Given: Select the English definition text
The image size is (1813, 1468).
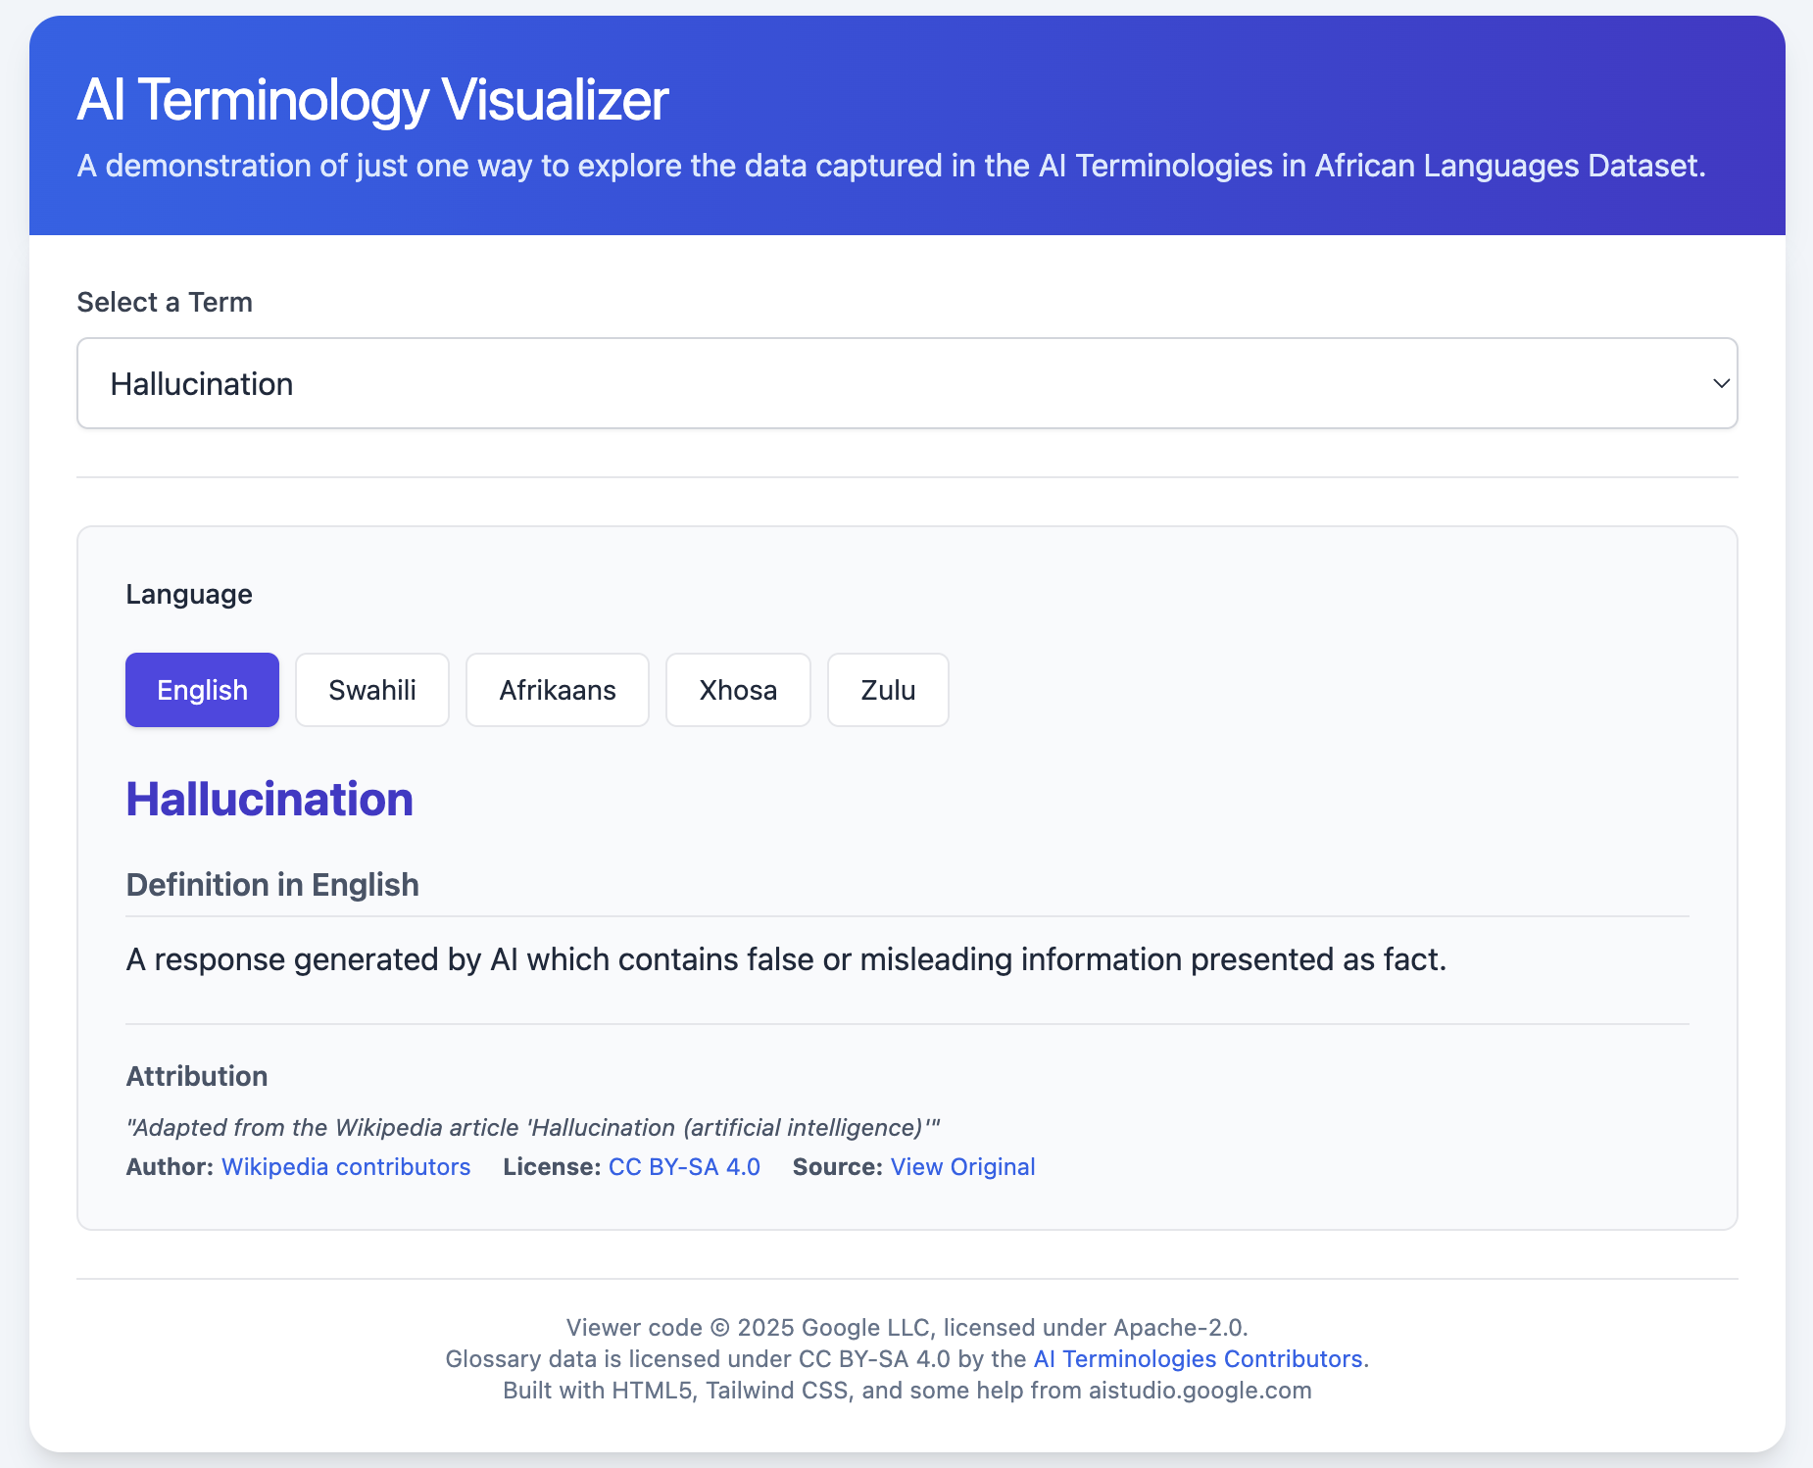Looking at the screenshot, I should pyautogui.click(x=784, y=959).
